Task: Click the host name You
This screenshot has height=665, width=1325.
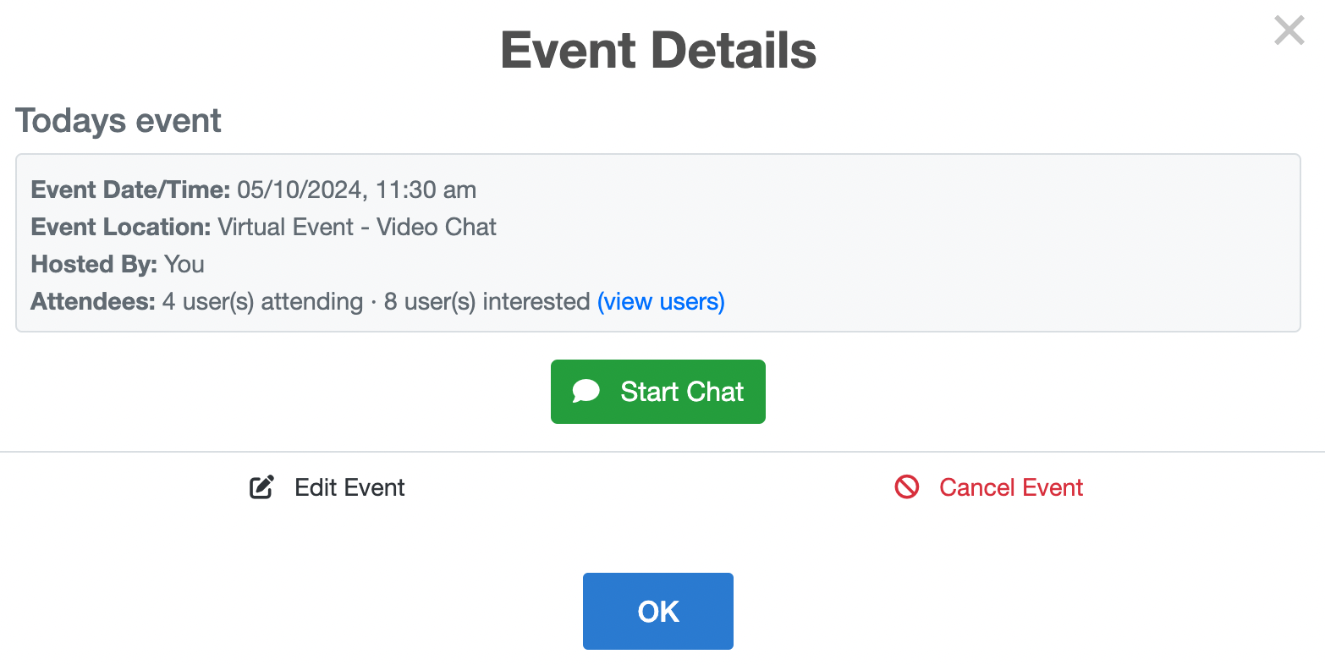Action: (x=184, y=264)
